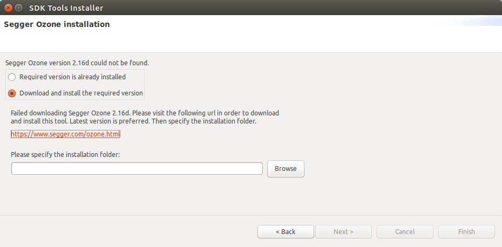
Task: Click the 'could not be found' status message
Action: (77, 63)
